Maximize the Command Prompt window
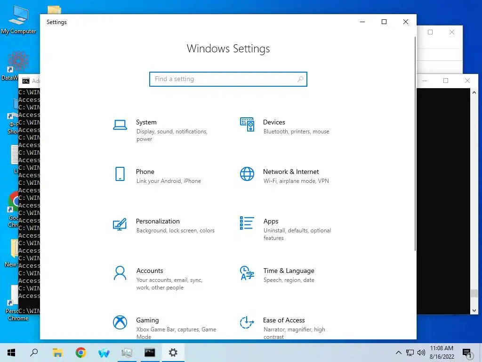The image size is (482, 362). point(446,81)
